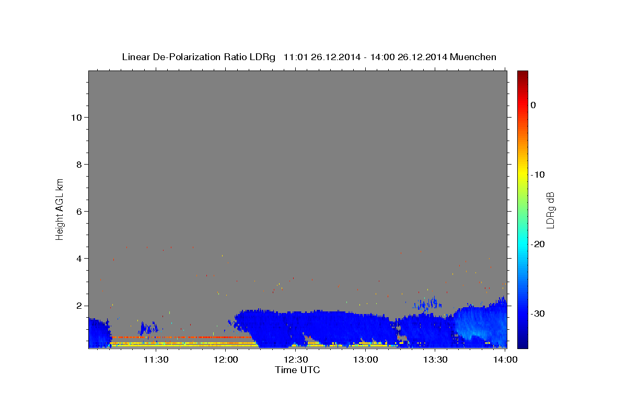Click the height tick label 6
The image size is (627, 418).
click(79, 211)
